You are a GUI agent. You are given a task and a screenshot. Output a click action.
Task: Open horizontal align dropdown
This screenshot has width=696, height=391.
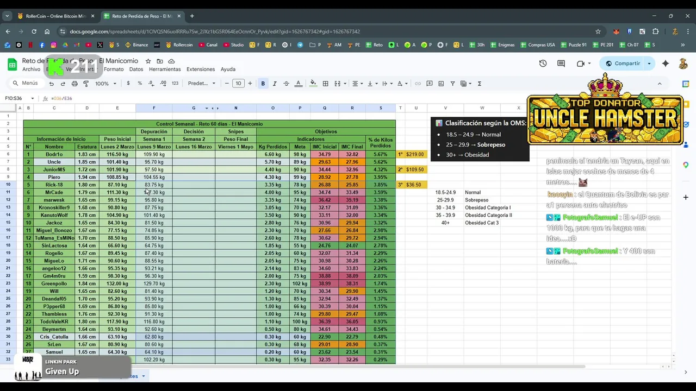357,84
